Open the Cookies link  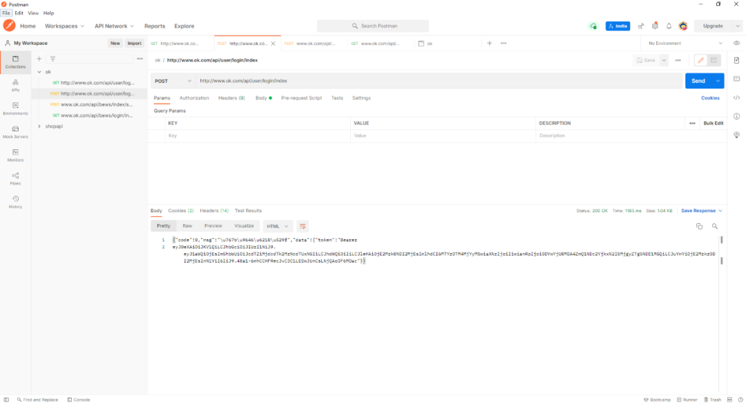(x=710, y=98)
